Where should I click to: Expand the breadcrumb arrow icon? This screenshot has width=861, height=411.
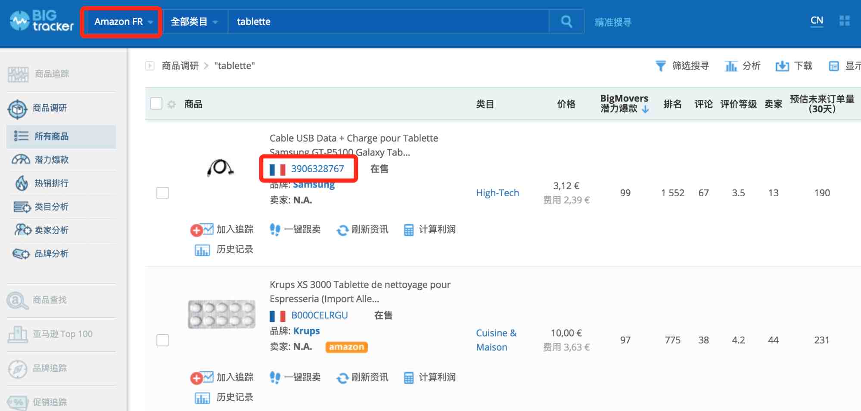pos(150,66)
